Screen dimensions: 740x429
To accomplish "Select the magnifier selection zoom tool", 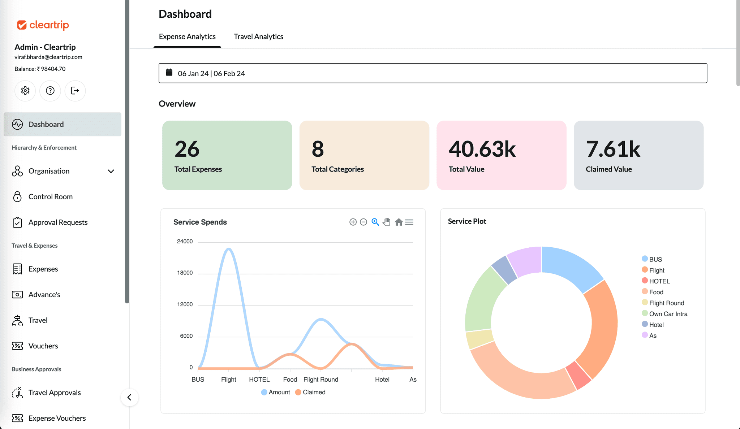I will [x=375, y=222].
